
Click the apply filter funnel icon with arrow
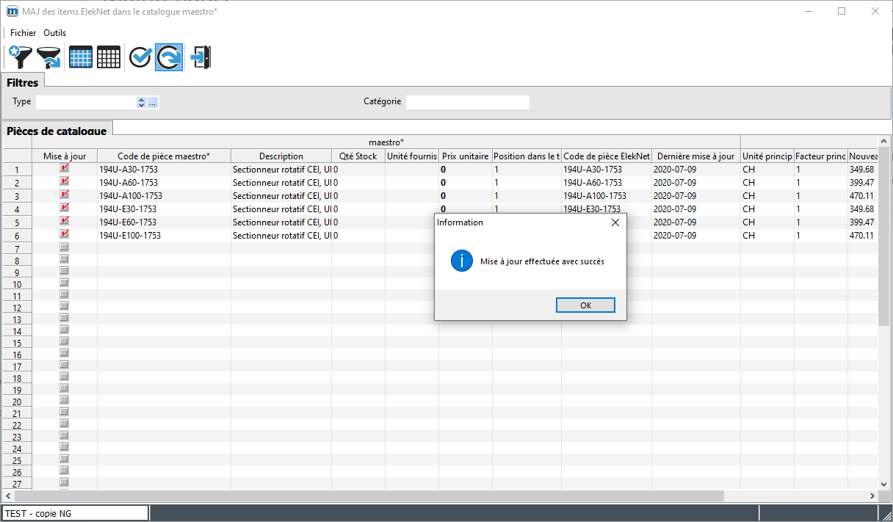click(x=49, y=57)
